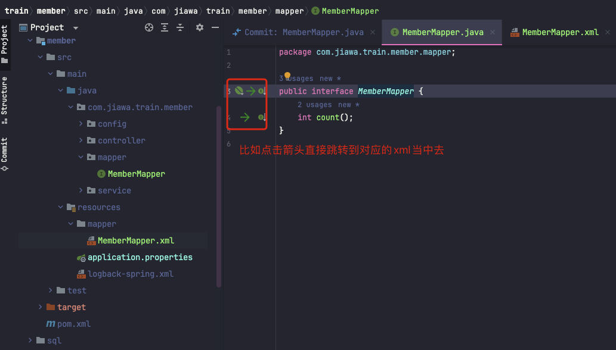Expand the config package folder
Image resolution: width=616 pixels, height=350 pixels.
tap(81, 124)
